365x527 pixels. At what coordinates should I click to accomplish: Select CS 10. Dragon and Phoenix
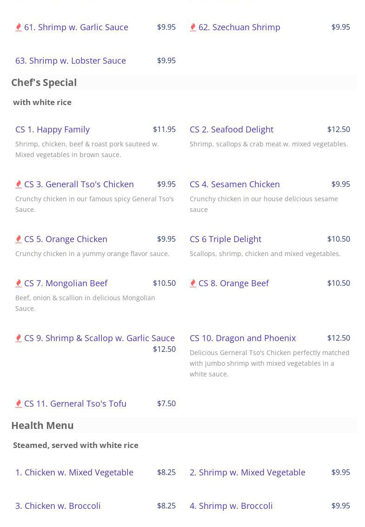(243, 338)
